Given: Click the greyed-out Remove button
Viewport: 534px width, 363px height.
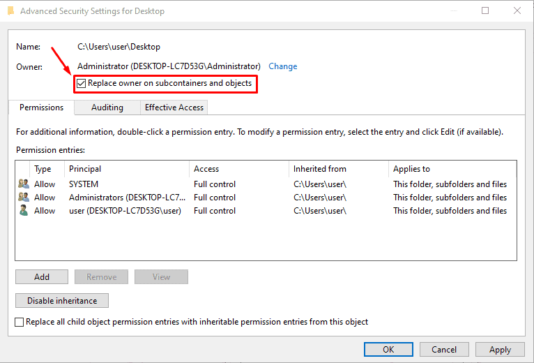Looking at the screenshot, I should (102, 276).
